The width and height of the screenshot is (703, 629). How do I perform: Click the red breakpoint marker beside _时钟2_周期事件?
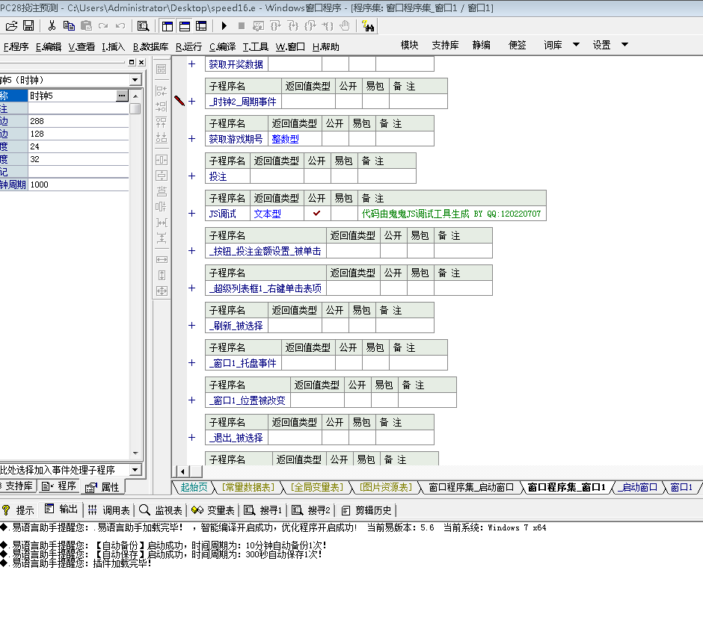pos(179,101)
